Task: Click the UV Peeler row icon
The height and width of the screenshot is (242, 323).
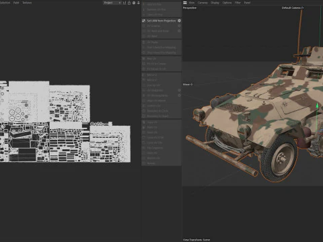Action: coord(143,42)
